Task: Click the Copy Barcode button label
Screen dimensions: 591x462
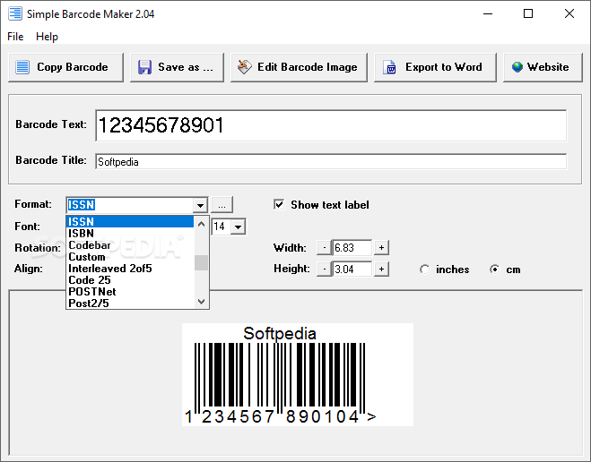Action: (73, 67)
